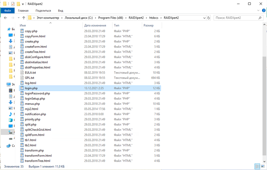Navigate to htdocs breadcrumb
The image size is (267, 170).
[x=154, y=18]
